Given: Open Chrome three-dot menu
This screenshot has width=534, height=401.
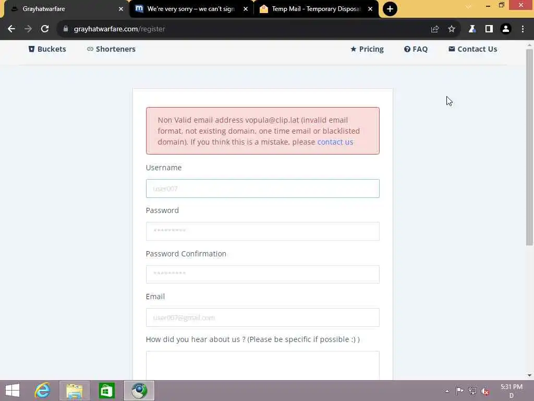Looking at the screenshot, I should [x=523, y=29].
